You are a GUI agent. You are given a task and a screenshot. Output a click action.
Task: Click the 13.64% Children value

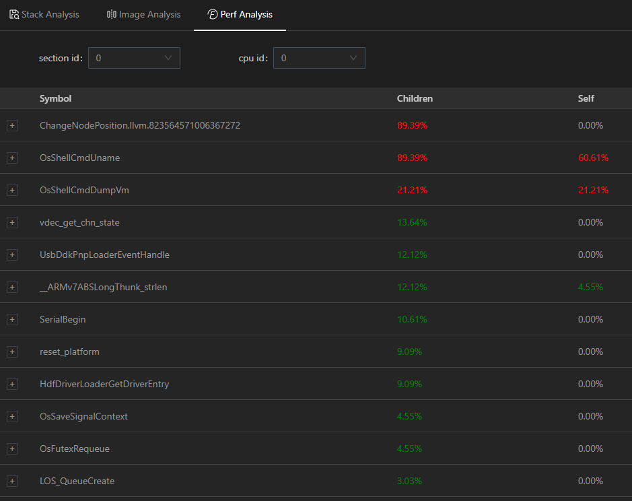click(412, 222)
